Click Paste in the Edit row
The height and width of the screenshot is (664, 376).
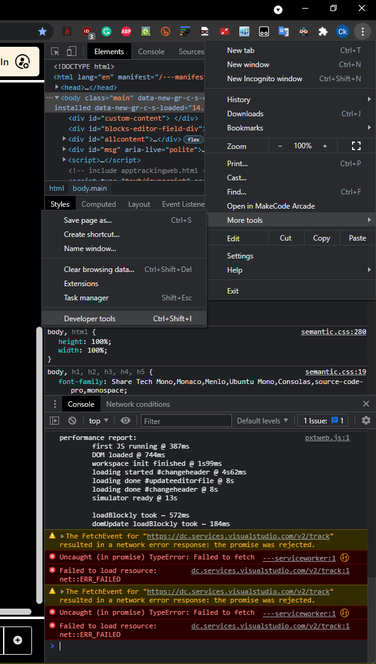point(358,238)
